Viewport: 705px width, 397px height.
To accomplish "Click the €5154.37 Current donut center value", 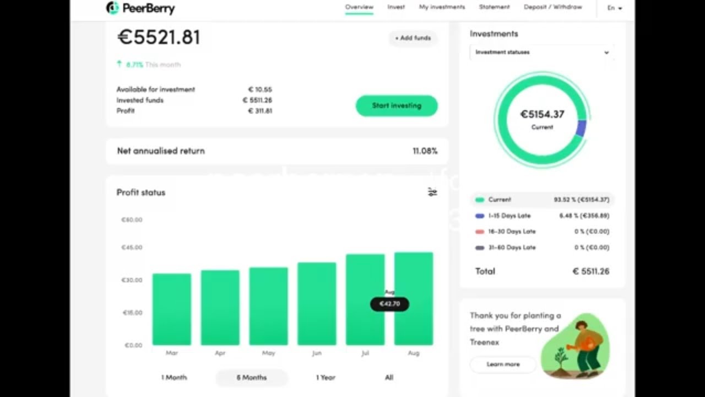I will 542,114.
